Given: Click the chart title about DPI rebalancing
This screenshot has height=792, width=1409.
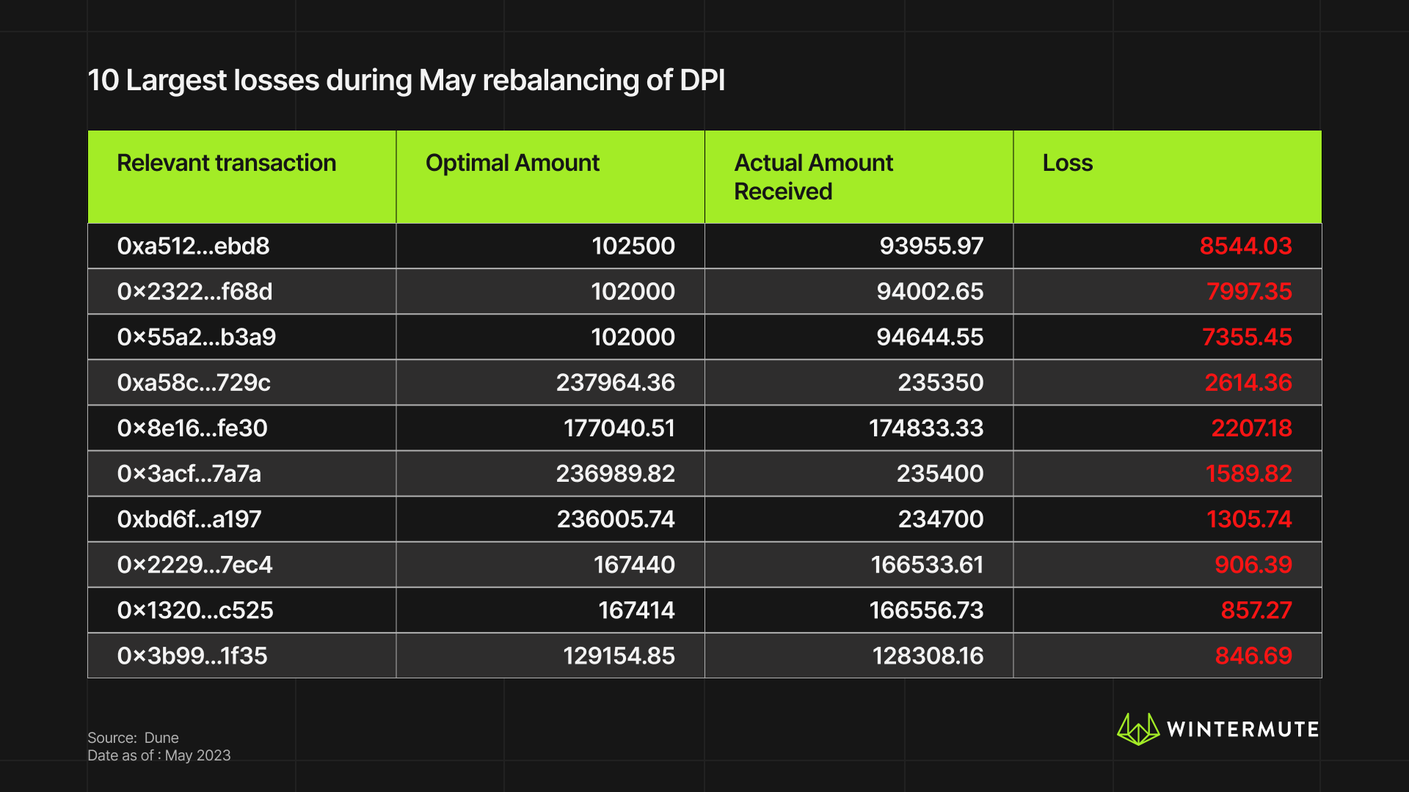Looking at the screenshot, I should click(x=406, y=80).
